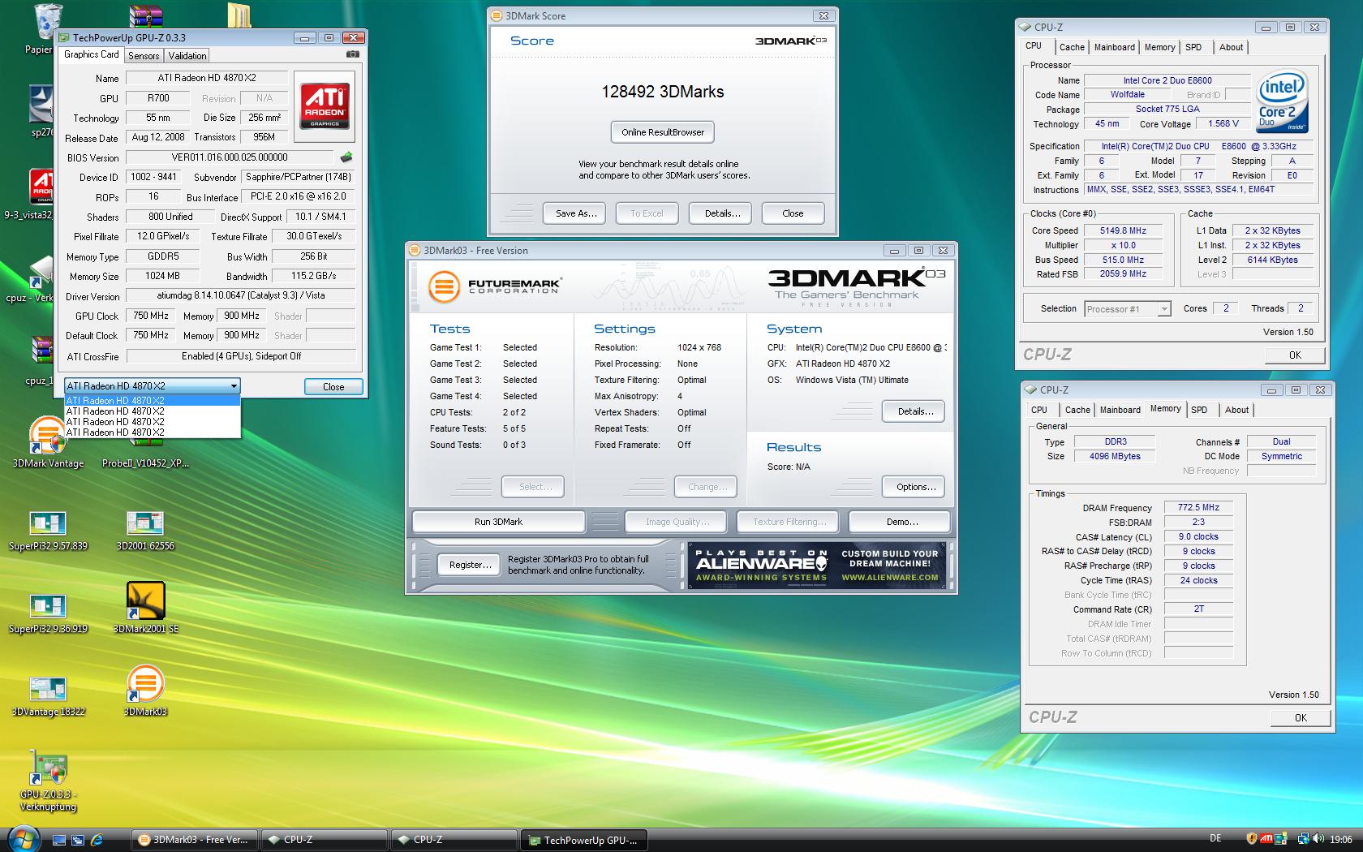Open the Windows Start orb

point(22,838)
